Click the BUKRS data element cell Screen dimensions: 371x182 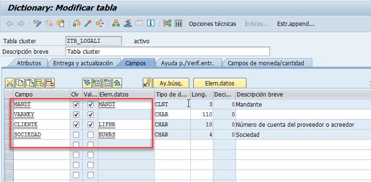pyautogui.click(x=126, y=135)
